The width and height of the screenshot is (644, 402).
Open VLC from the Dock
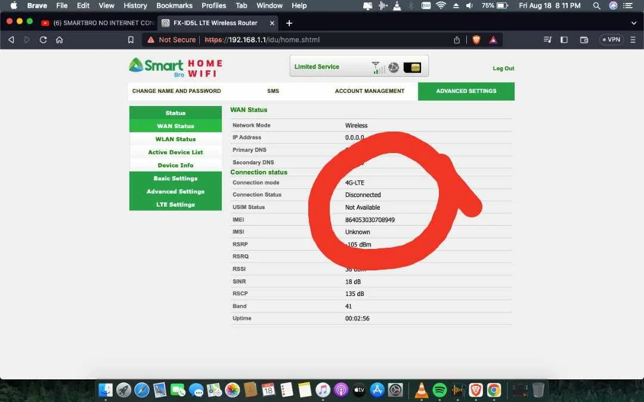tap(422, 389)
